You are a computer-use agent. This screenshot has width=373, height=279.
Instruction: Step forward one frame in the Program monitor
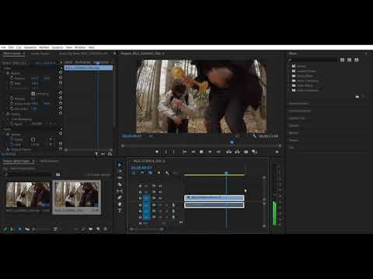click(210, 152)
